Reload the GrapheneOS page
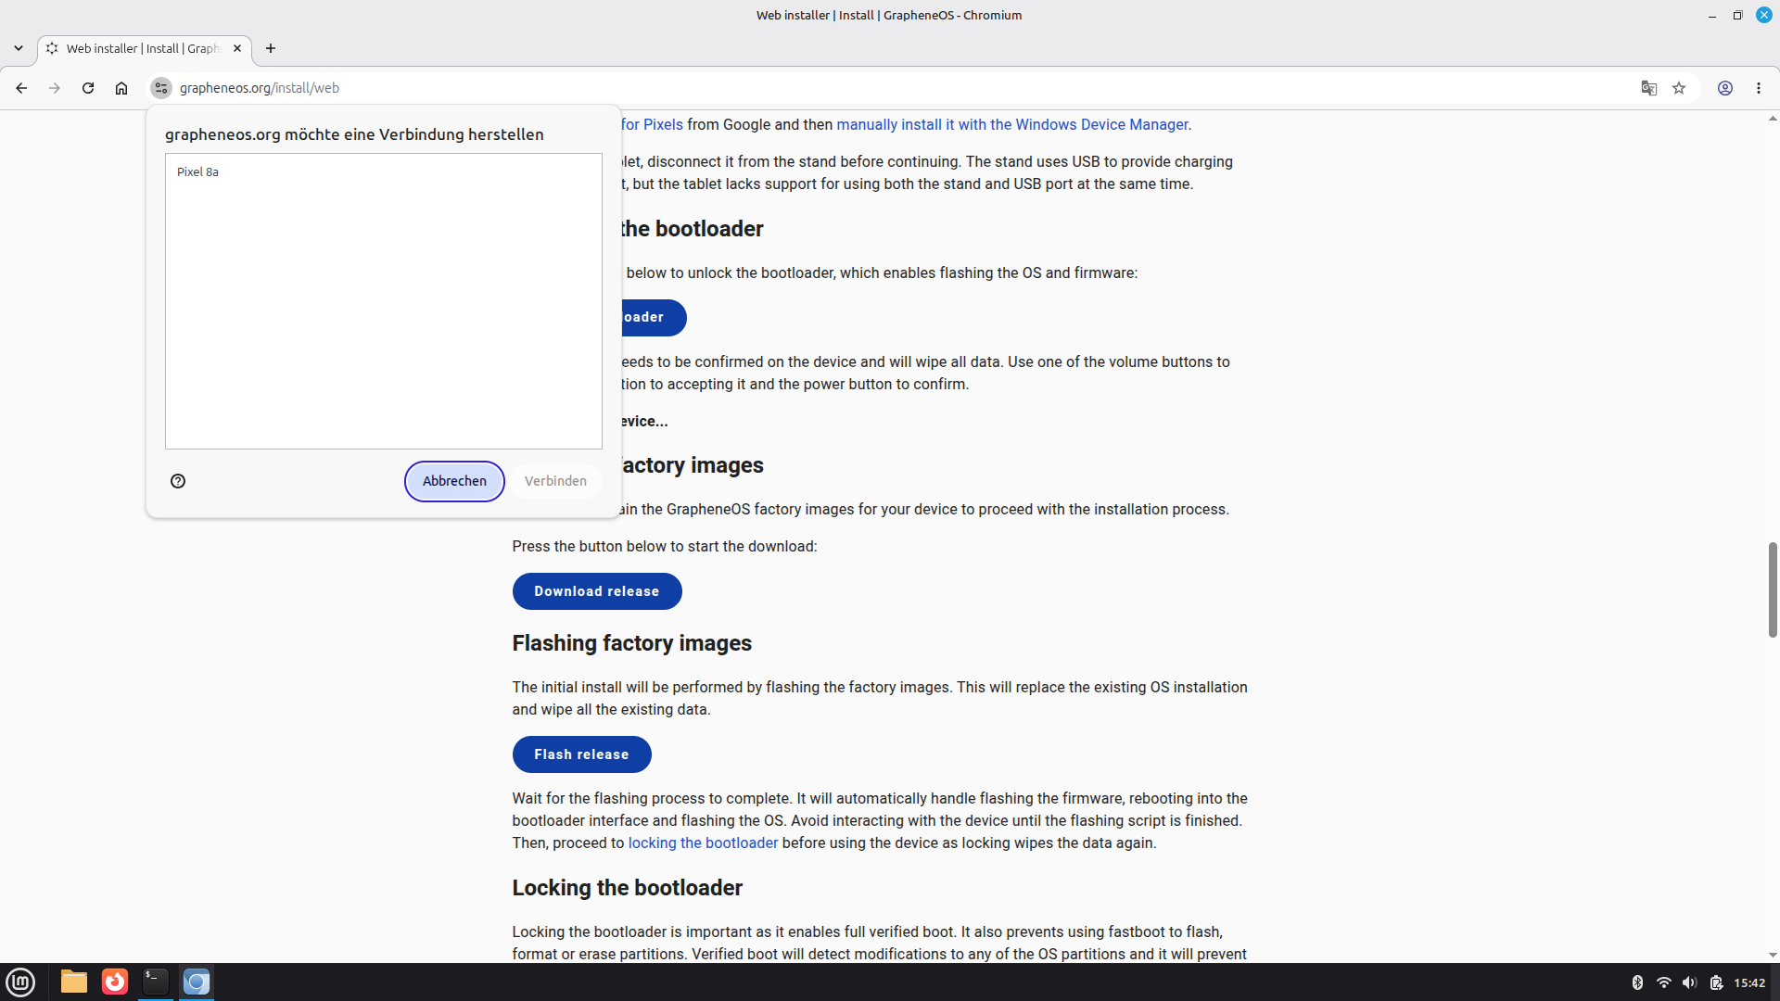The image size is (1780, 1001). tap(88, 88)
